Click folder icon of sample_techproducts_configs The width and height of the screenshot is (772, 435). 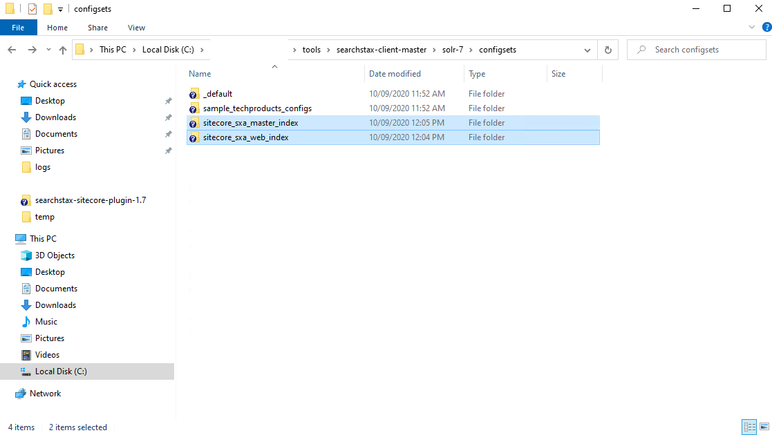(194, 108)
